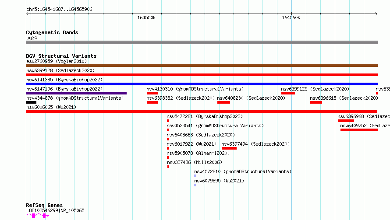Image resolution: width=390 pixels, height=220 pixels.
Task: Select nsv6397494 (Sedlazeck2020) label
Action: (x=255, y=144)
